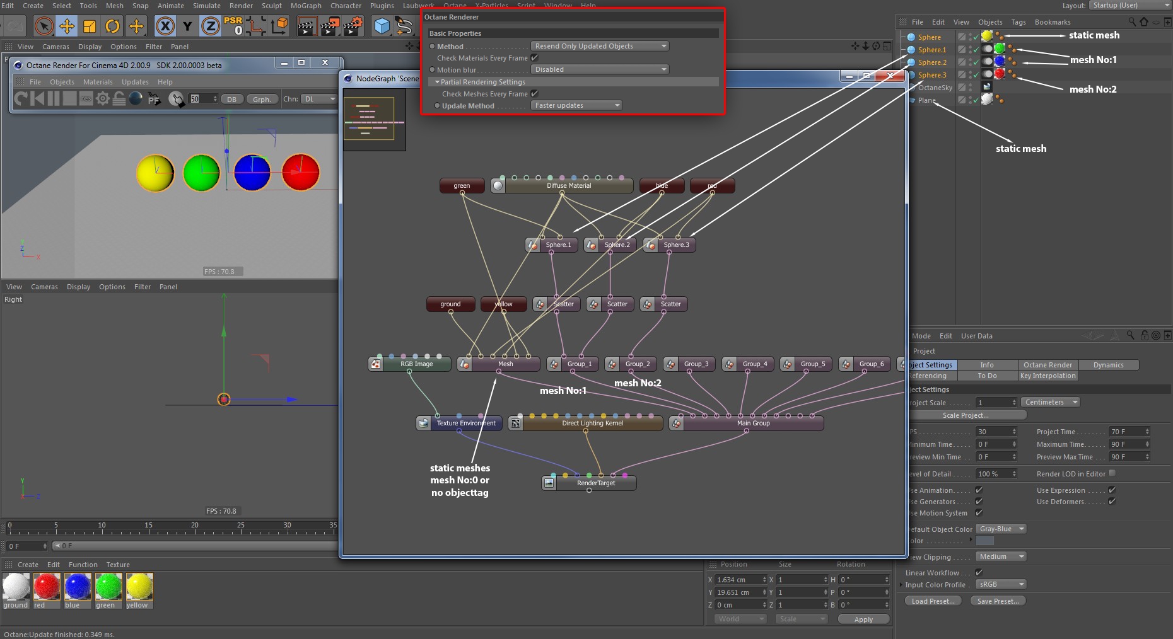Viewport: 1173px width, 639px height.
Task: Click the Grph. button in Octane window
Action: 262,99
